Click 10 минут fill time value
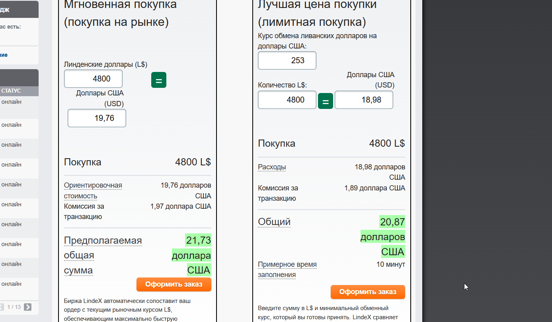552x322 pixels. click(x=391, y=264)
